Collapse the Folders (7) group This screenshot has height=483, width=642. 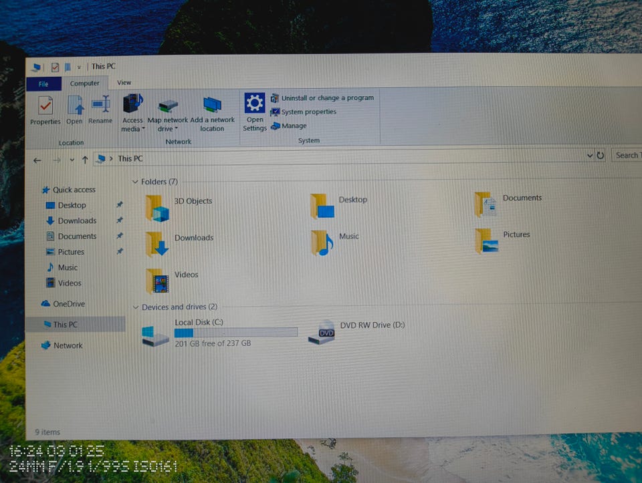click(135, 182)
